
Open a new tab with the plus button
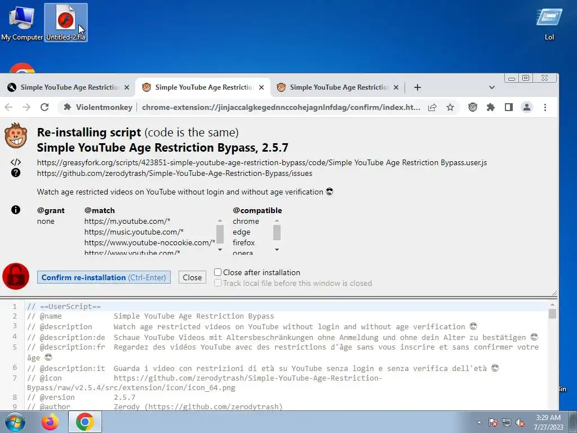click(418, 87)
